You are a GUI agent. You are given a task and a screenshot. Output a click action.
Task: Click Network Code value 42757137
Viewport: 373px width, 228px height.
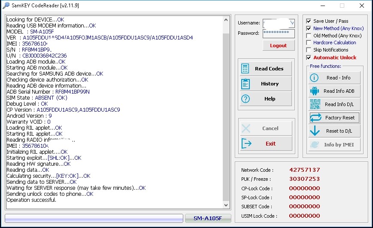click(x=304, y=170)
